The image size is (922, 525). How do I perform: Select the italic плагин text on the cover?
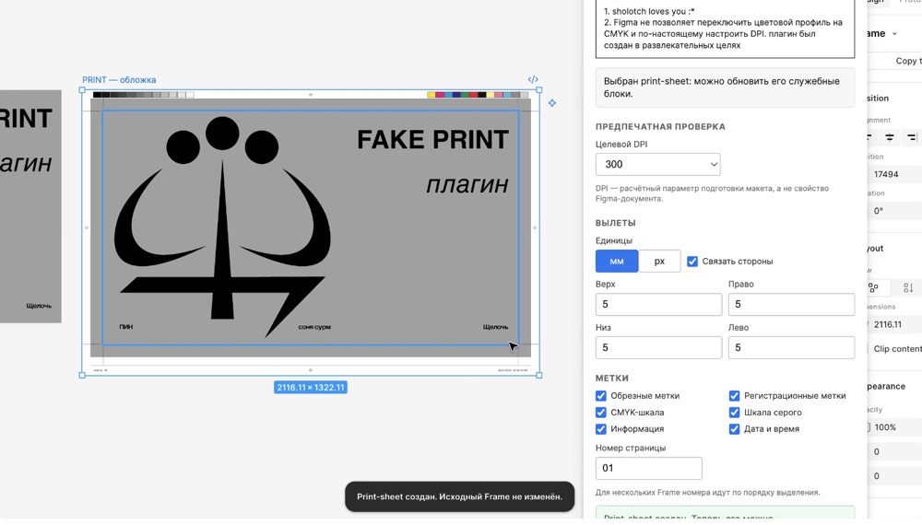click(467, 184)
